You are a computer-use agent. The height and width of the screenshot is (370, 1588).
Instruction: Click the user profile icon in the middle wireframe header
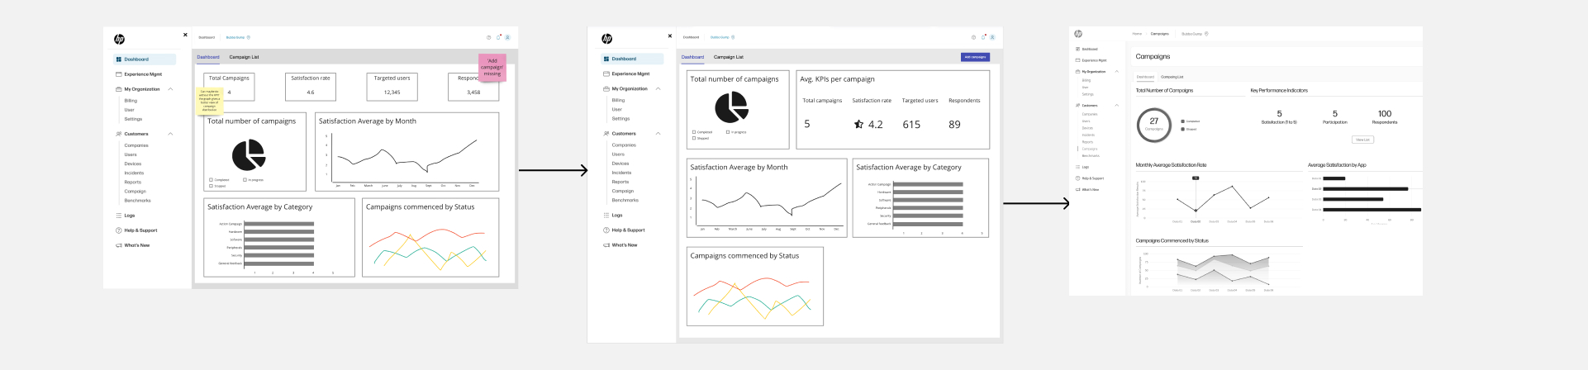point(992,37)
